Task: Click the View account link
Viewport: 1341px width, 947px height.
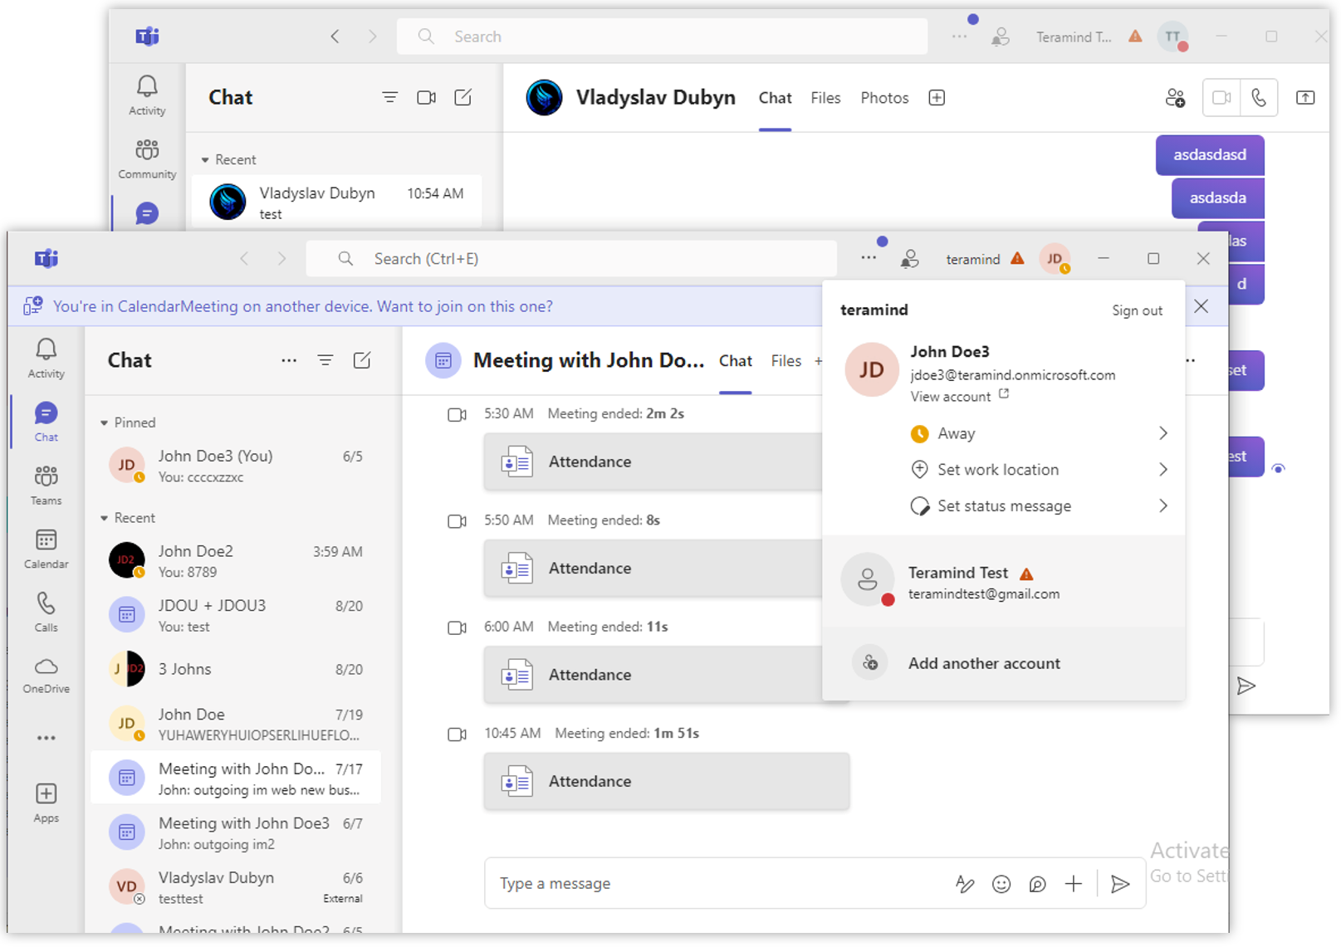Action: pyautogui.click(x=951, y=397)
